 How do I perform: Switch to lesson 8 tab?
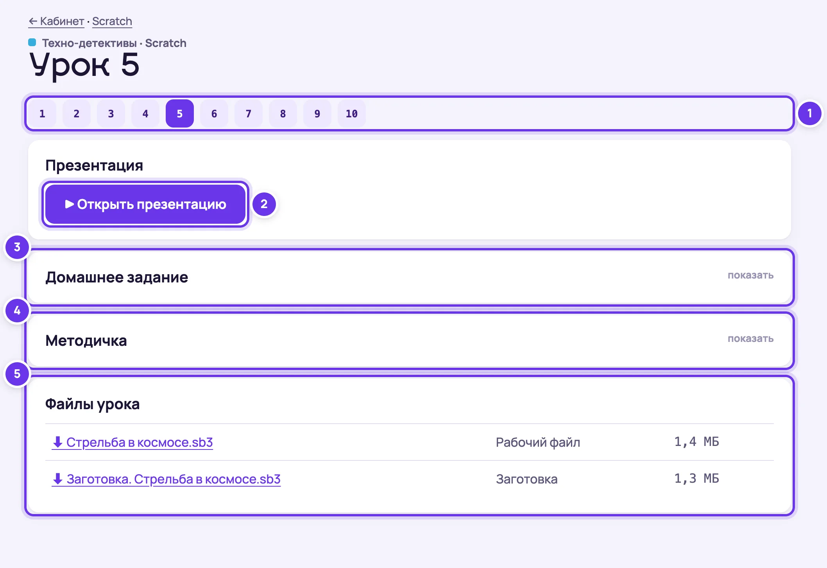[283, 113]
